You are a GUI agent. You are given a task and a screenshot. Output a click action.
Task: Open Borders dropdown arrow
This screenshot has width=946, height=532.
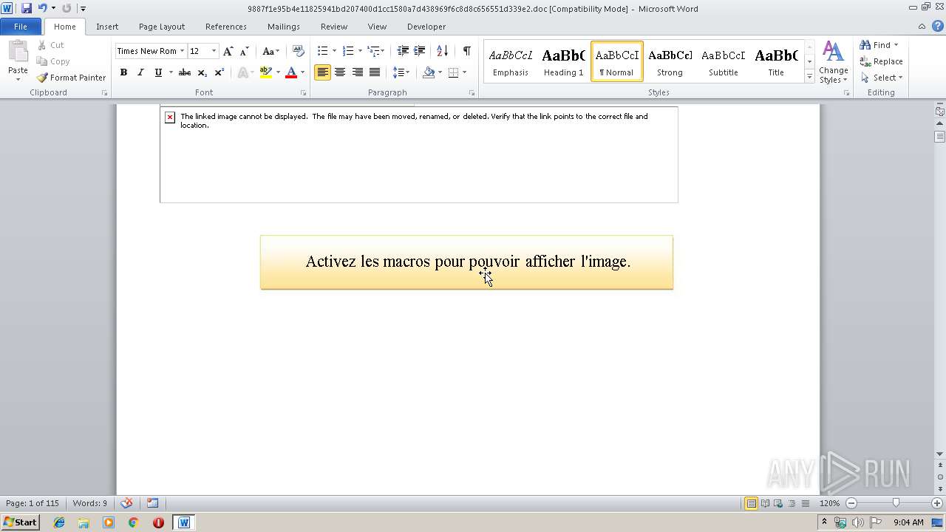tap(464, 72)
